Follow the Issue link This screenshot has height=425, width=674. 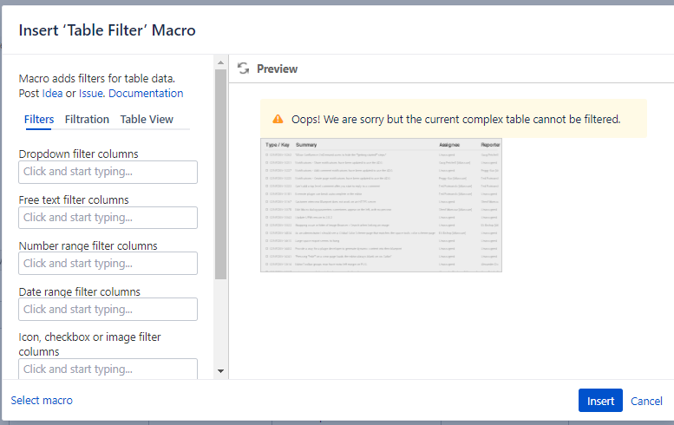click(90, 94)
